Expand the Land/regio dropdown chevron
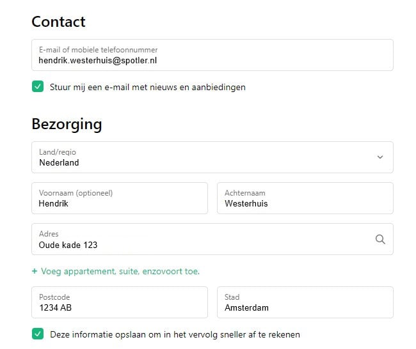 380,157
